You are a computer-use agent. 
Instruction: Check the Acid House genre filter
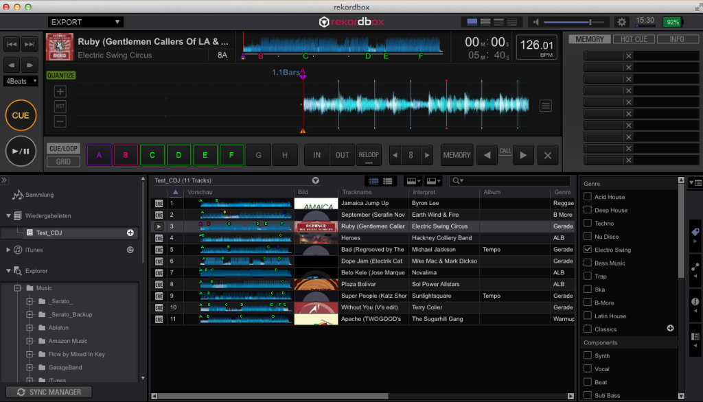(587, 196)
